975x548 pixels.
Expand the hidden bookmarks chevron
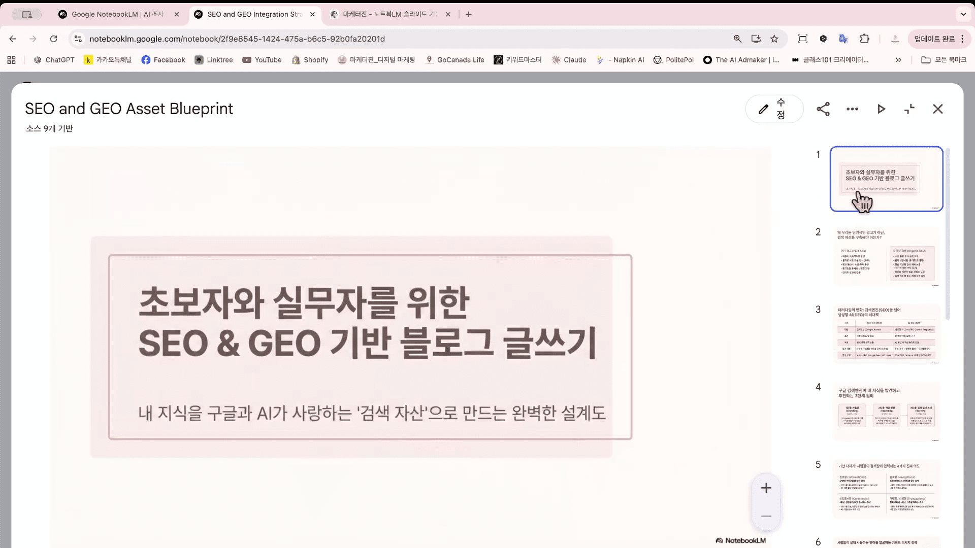[898, 60]
